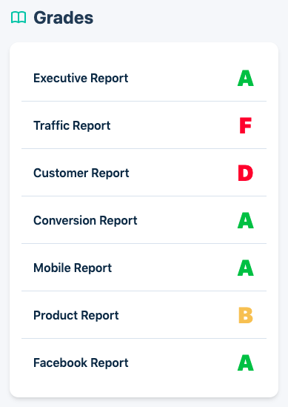Click the open book icon beside Grades

click(19, 17)
